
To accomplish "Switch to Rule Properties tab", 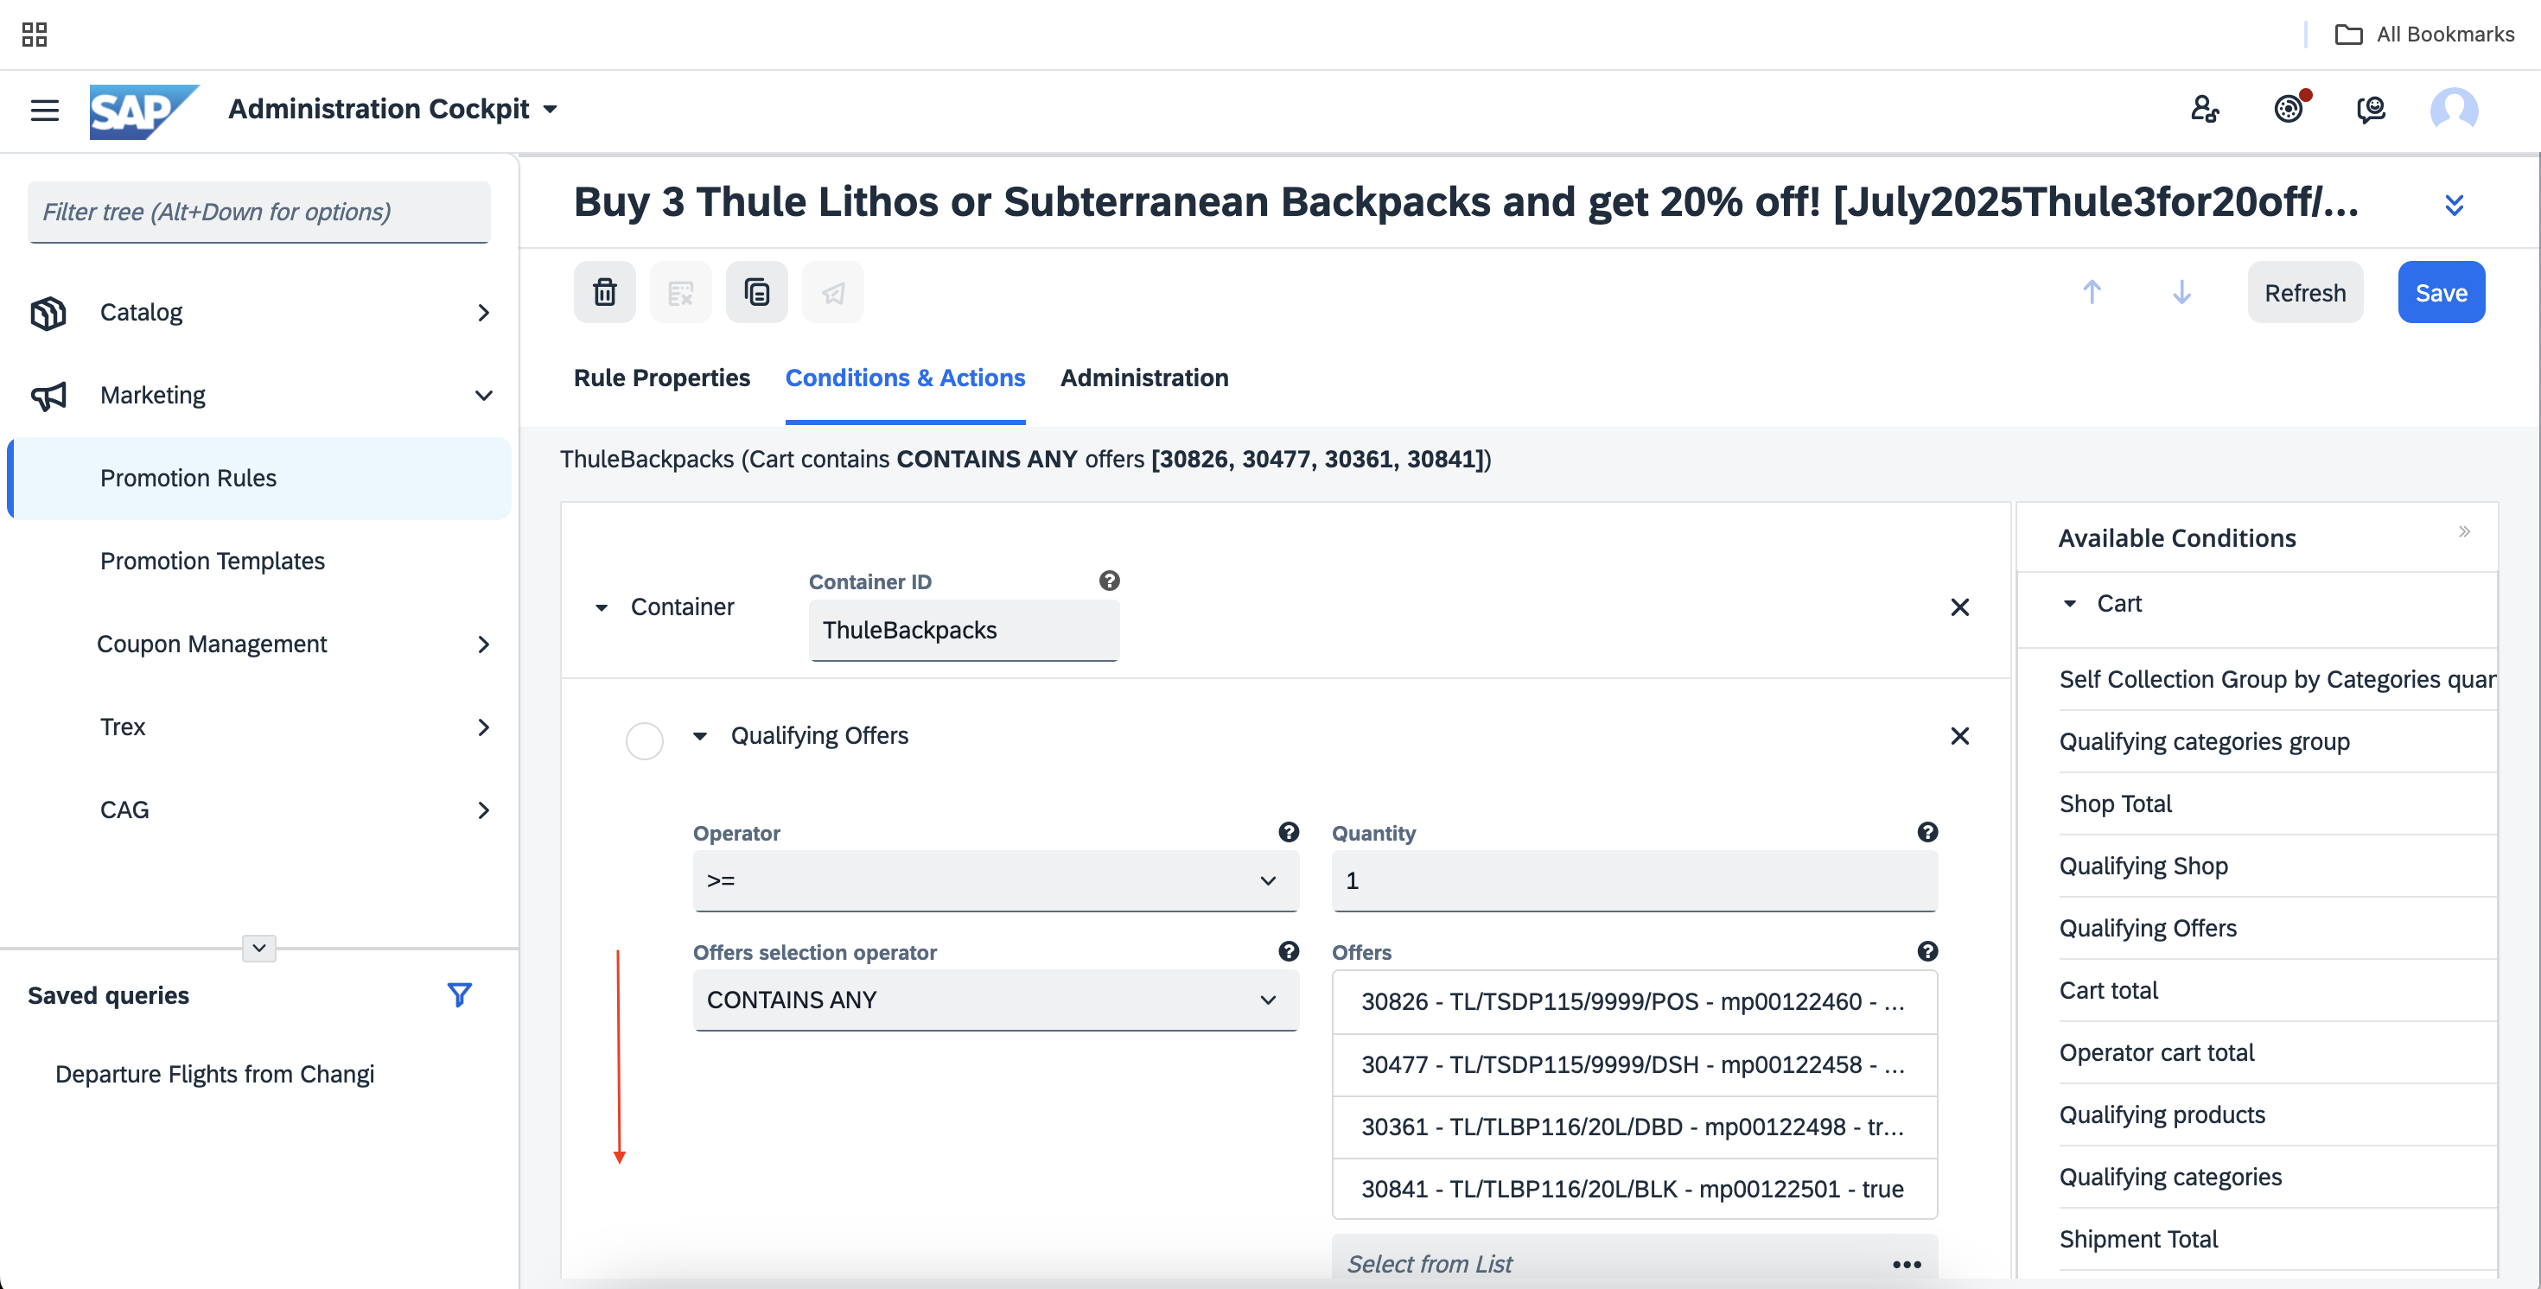I will click(x=662, y=378).
